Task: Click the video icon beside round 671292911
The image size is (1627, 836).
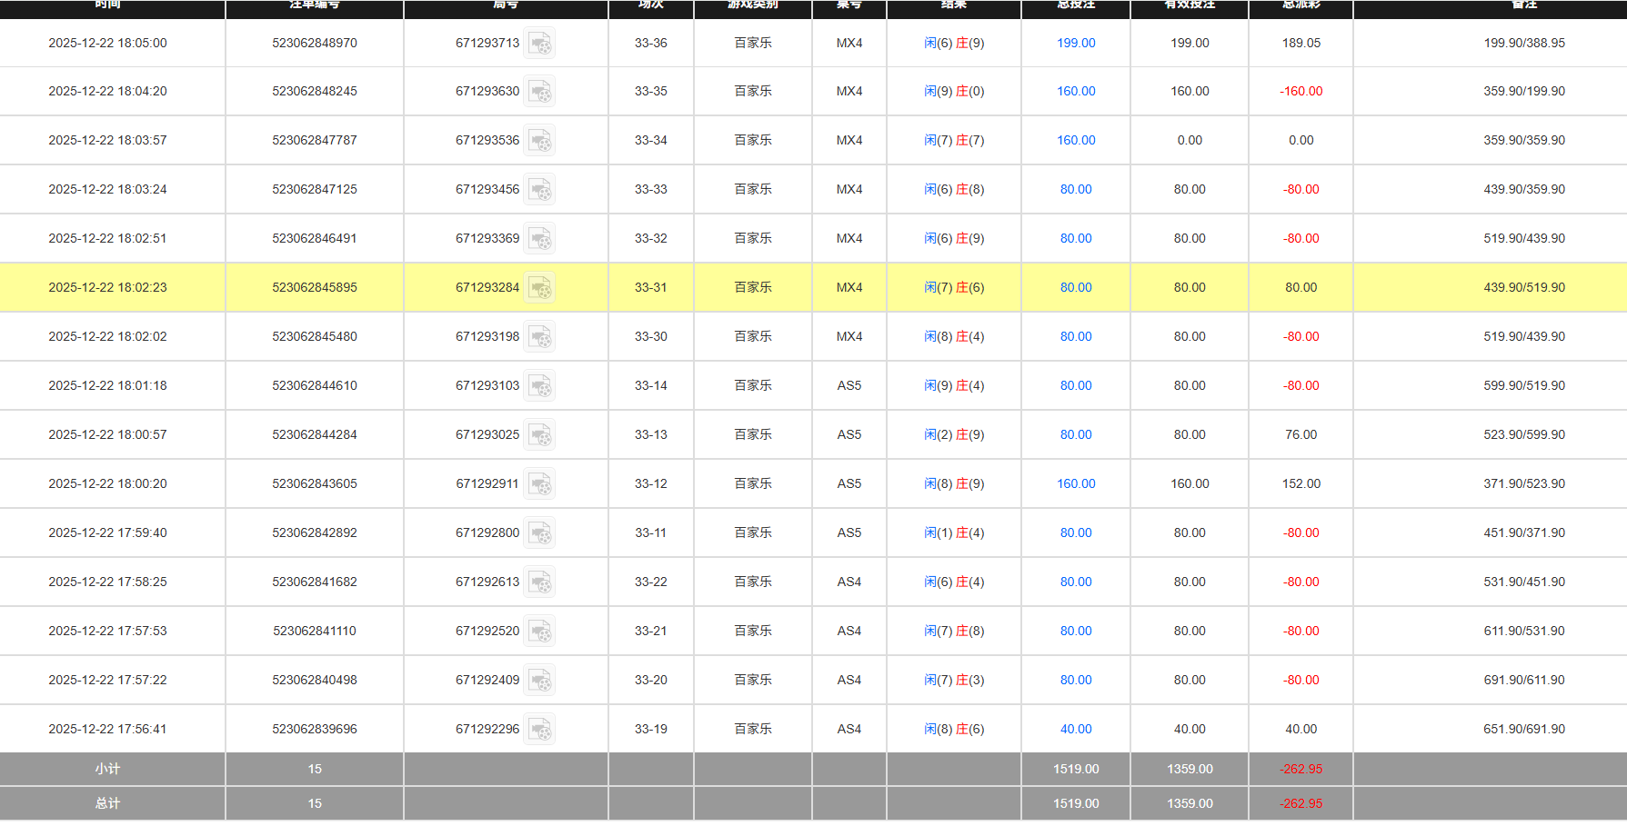Action: (540, 484)
